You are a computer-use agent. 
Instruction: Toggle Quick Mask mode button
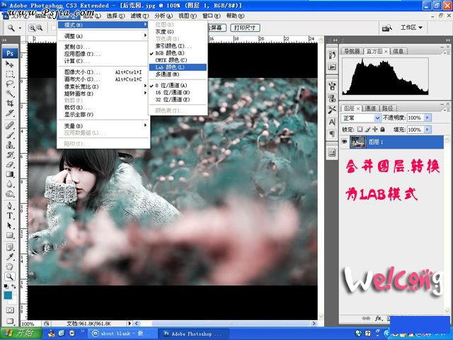click(9, 310)
